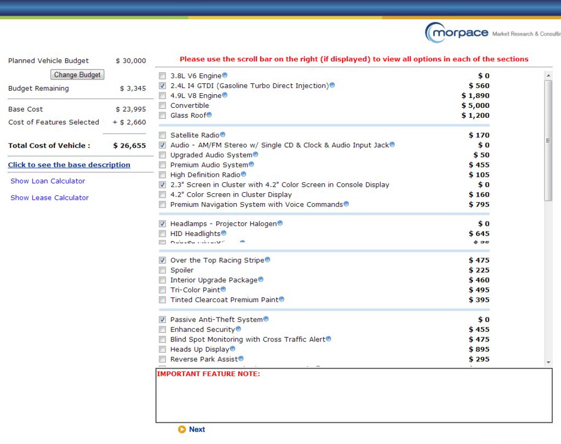This screenshot has width=561, height=444.
Task: Toggle the Spoiler checkbox
Action: click(x=162, y=270)
